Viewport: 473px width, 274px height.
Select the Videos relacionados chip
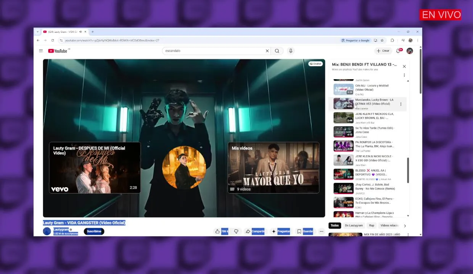(x=389, y=226)
